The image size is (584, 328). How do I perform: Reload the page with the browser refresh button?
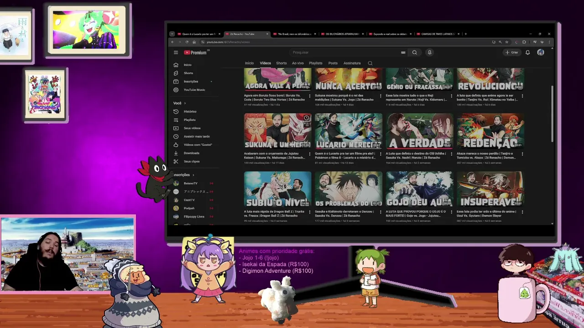[187, 42]
